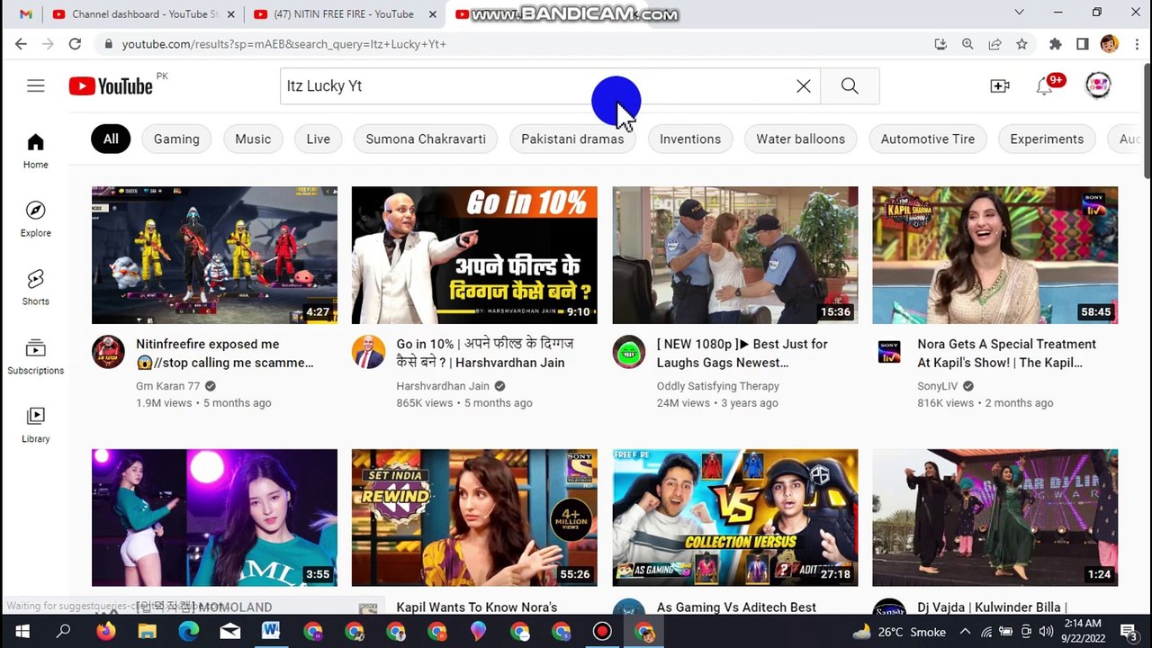Bookmark this page with the star icon
The image size is (1152, 648).
(x=1021, y=43)
